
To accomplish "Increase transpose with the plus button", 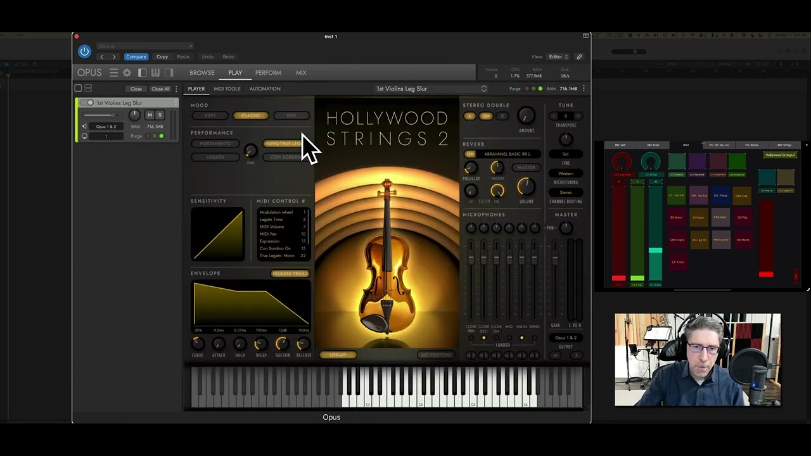I will (x=578, y=116).
